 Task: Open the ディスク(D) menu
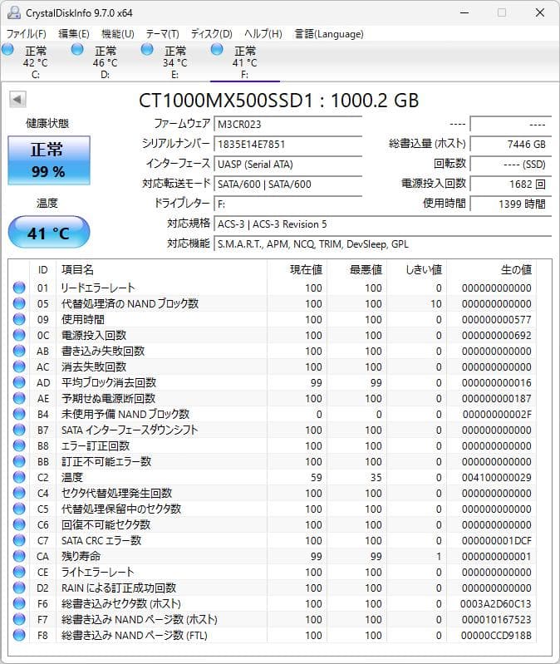click(x=211, y=33)
